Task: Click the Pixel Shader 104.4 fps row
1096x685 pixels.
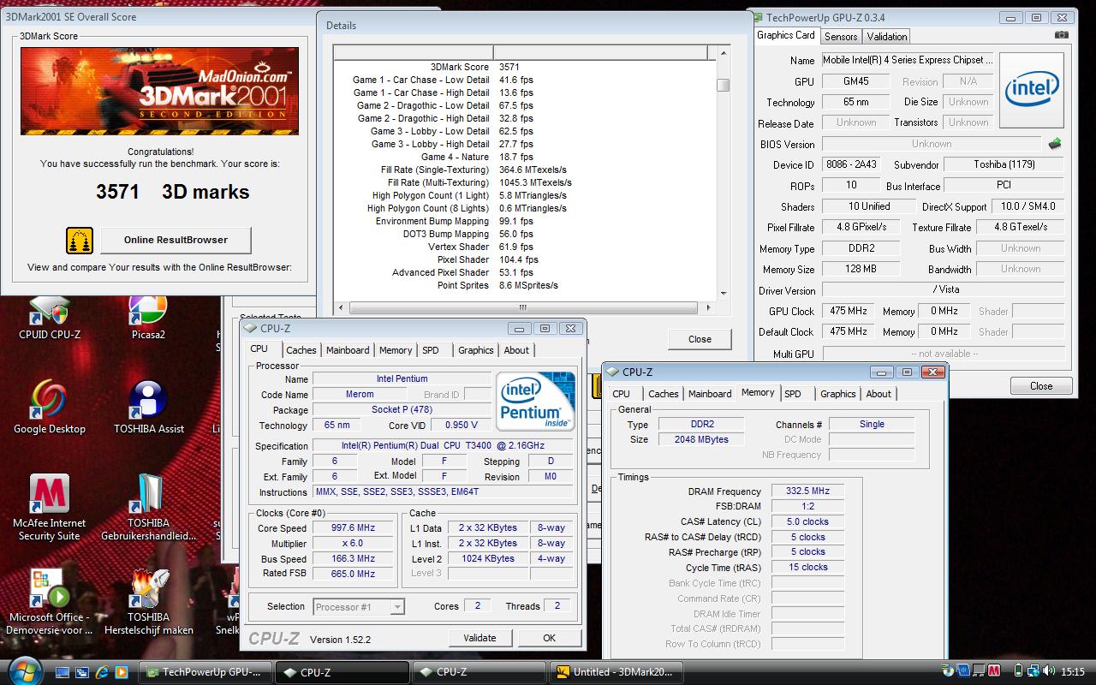Action: [524, 259]
